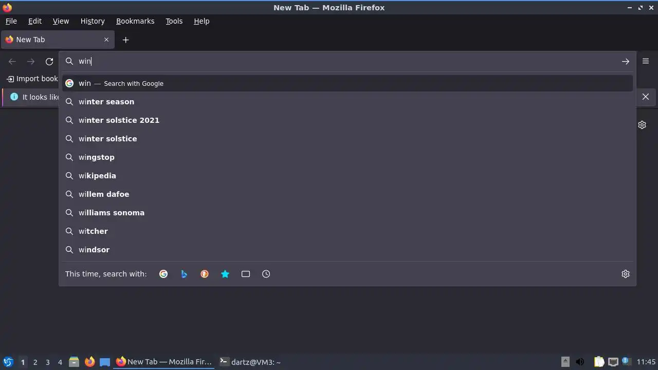Select 'win — Search with Google' row

[x=348, y=83]
